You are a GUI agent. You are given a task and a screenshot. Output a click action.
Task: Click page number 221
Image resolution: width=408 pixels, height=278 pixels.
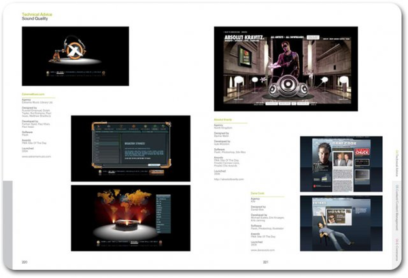click(x=265, y=262)
